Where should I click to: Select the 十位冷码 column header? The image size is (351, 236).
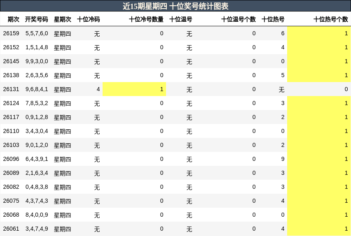pos(89,19)
